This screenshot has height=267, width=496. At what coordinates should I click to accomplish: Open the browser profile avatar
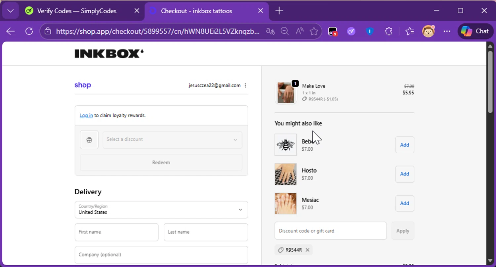(x=429, y=31)
